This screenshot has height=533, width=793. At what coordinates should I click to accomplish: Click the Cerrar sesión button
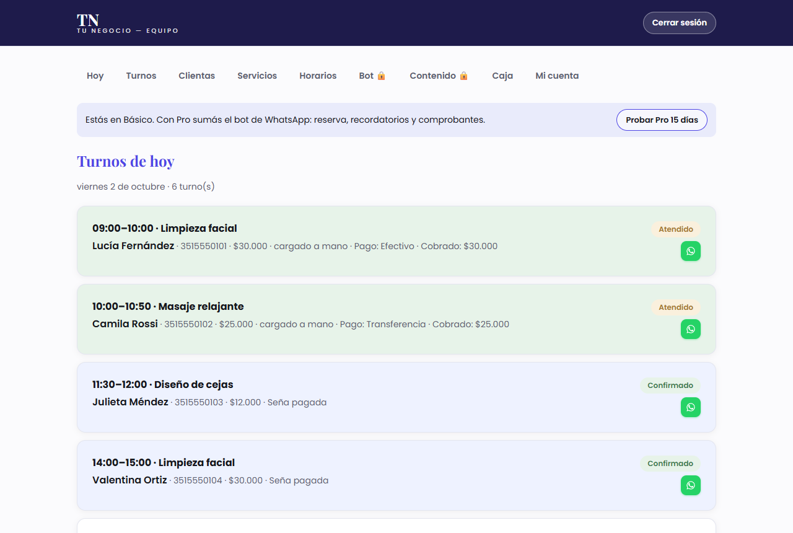[x=680, y=23]
